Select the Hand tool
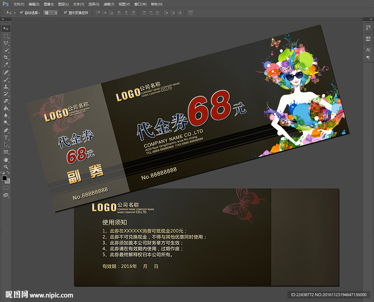Image resolution: width=374 pixels, height=302 pixels. 6,160
